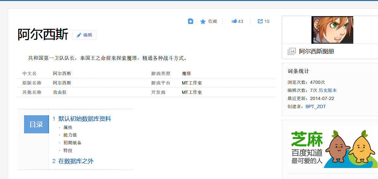Viewport: 378px width, 179px height.
Task: Jump to 能力值 subsection
Action: 70,135
